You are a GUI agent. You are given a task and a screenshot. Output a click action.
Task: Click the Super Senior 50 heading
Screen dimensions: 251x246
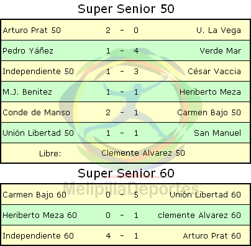pos(126,9)
